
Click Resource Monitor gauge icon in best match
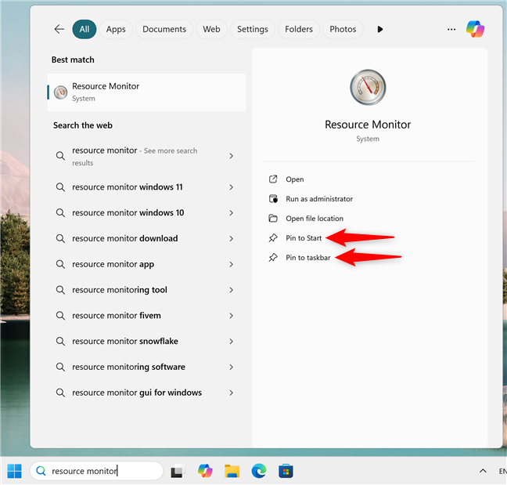click(60, 92)
